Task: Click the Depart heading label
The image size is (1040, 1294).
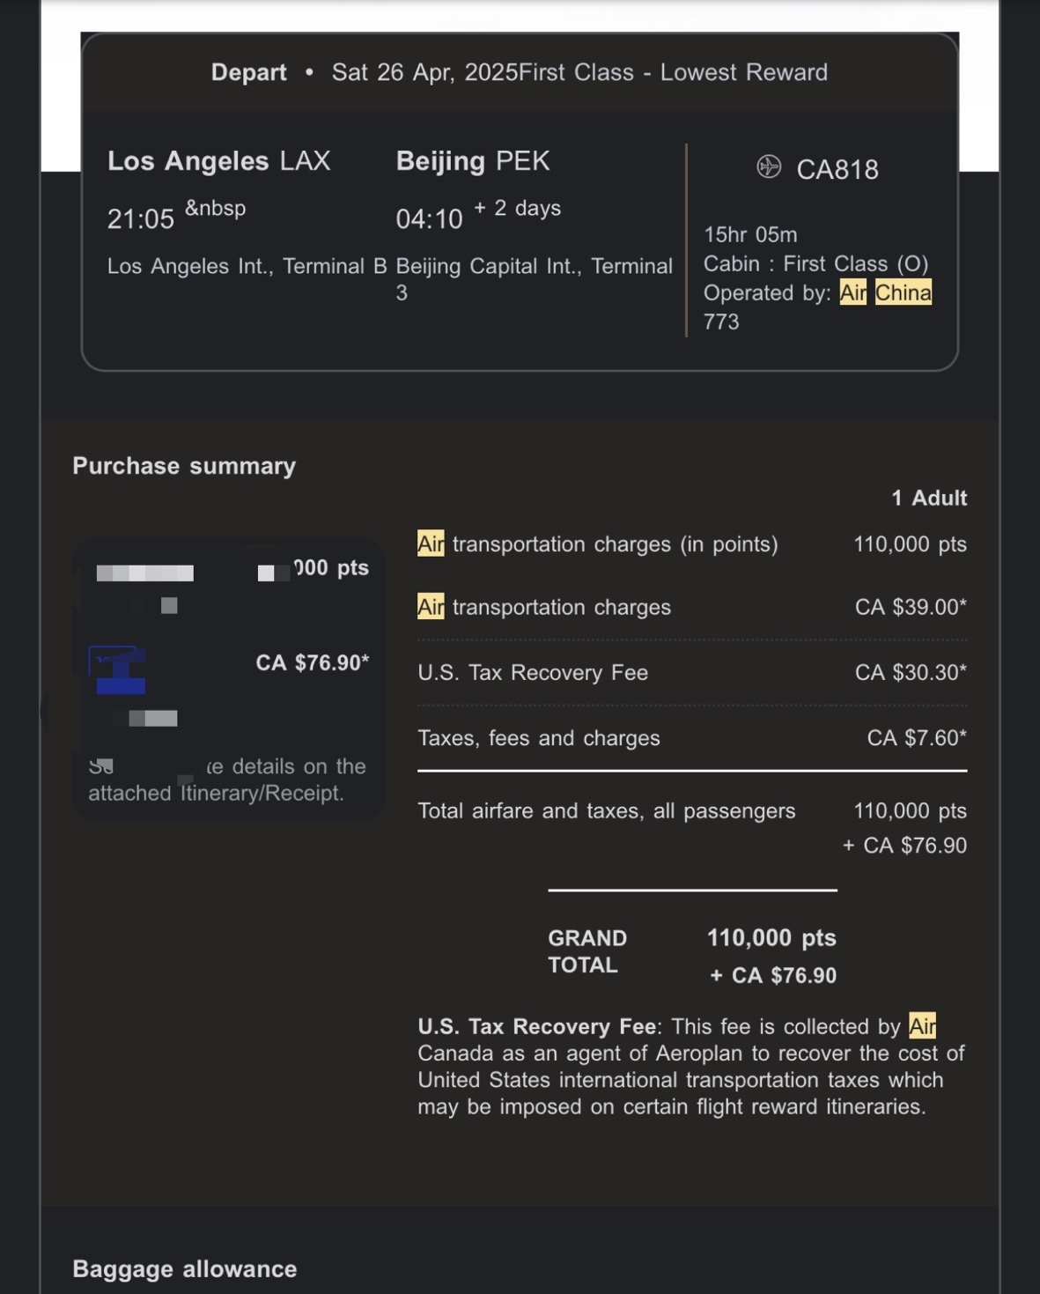Action: tap(248, 72)
